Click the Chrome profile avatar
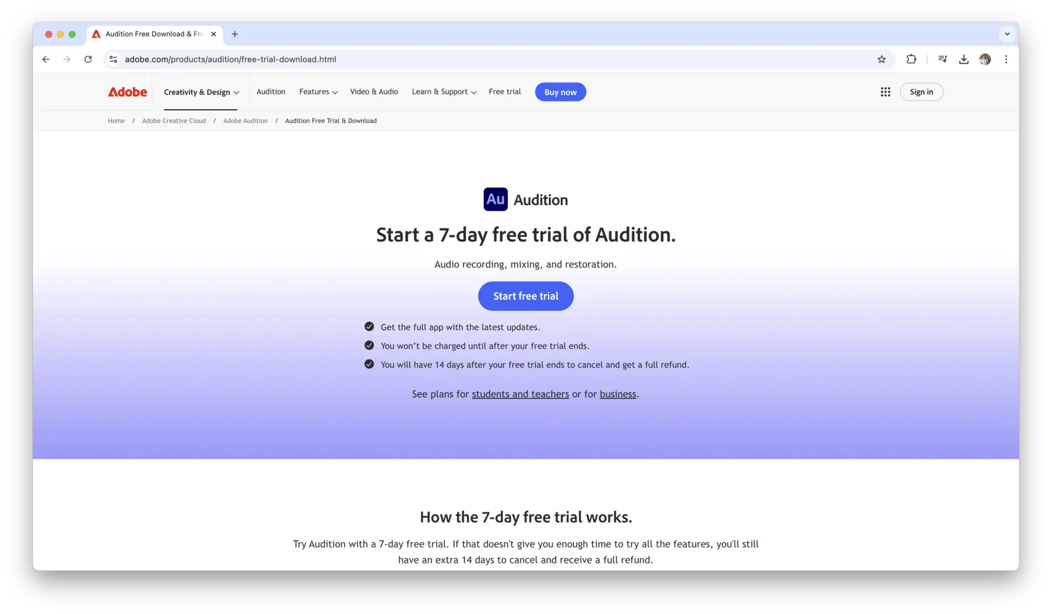Screen dimensions: 1052x614 tap(985, 59)
